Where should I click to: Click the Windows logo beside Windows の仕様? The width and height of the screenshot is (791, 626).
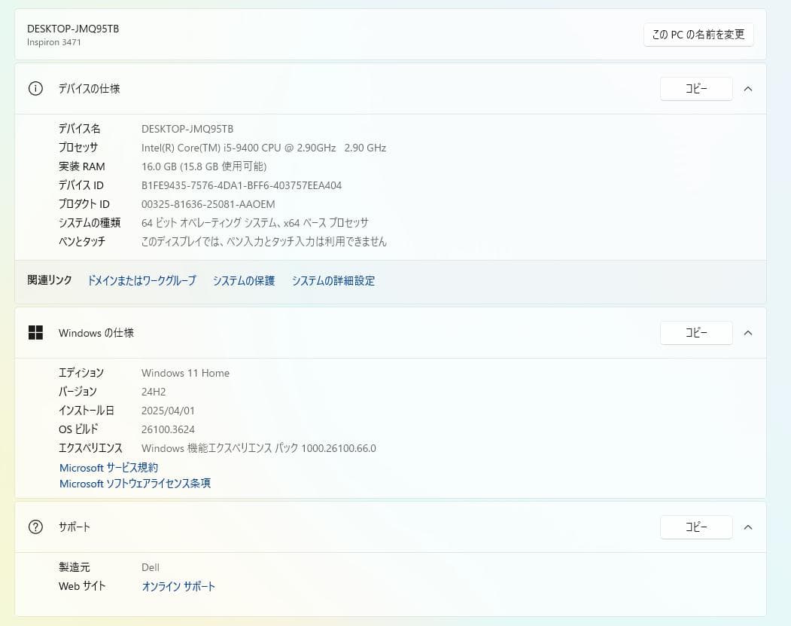pos(35,332)
